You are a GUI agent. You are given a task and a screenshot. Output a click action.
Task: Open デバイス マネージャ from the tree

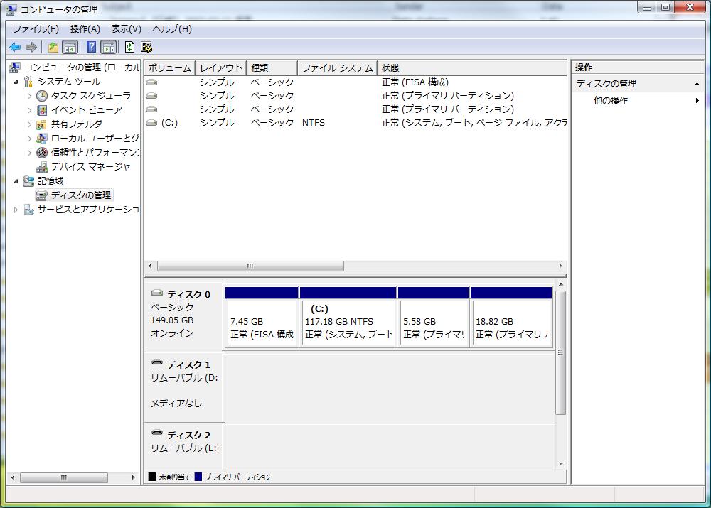pos(90,167)
